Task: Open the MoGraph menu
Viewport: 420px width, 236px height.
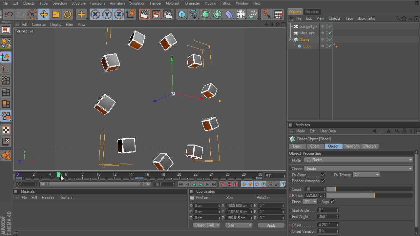Action: 173,3
